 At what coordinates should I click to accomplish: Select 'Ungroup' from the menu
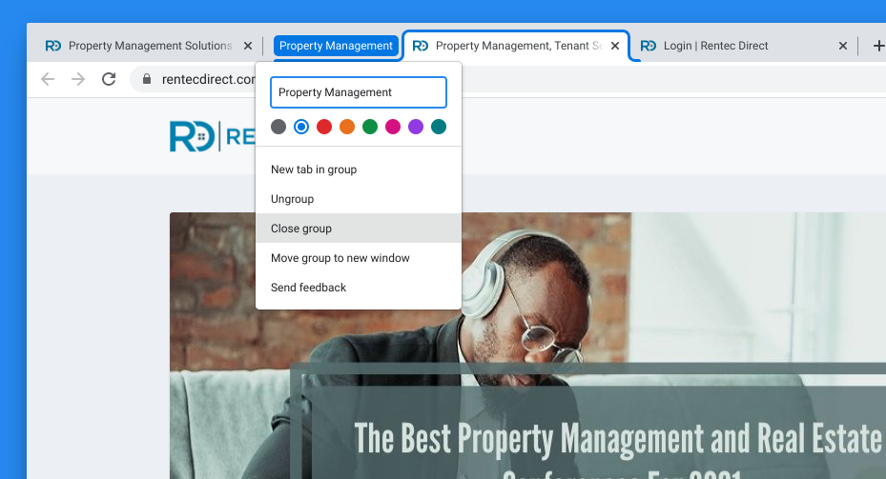[x=292, y=199]
